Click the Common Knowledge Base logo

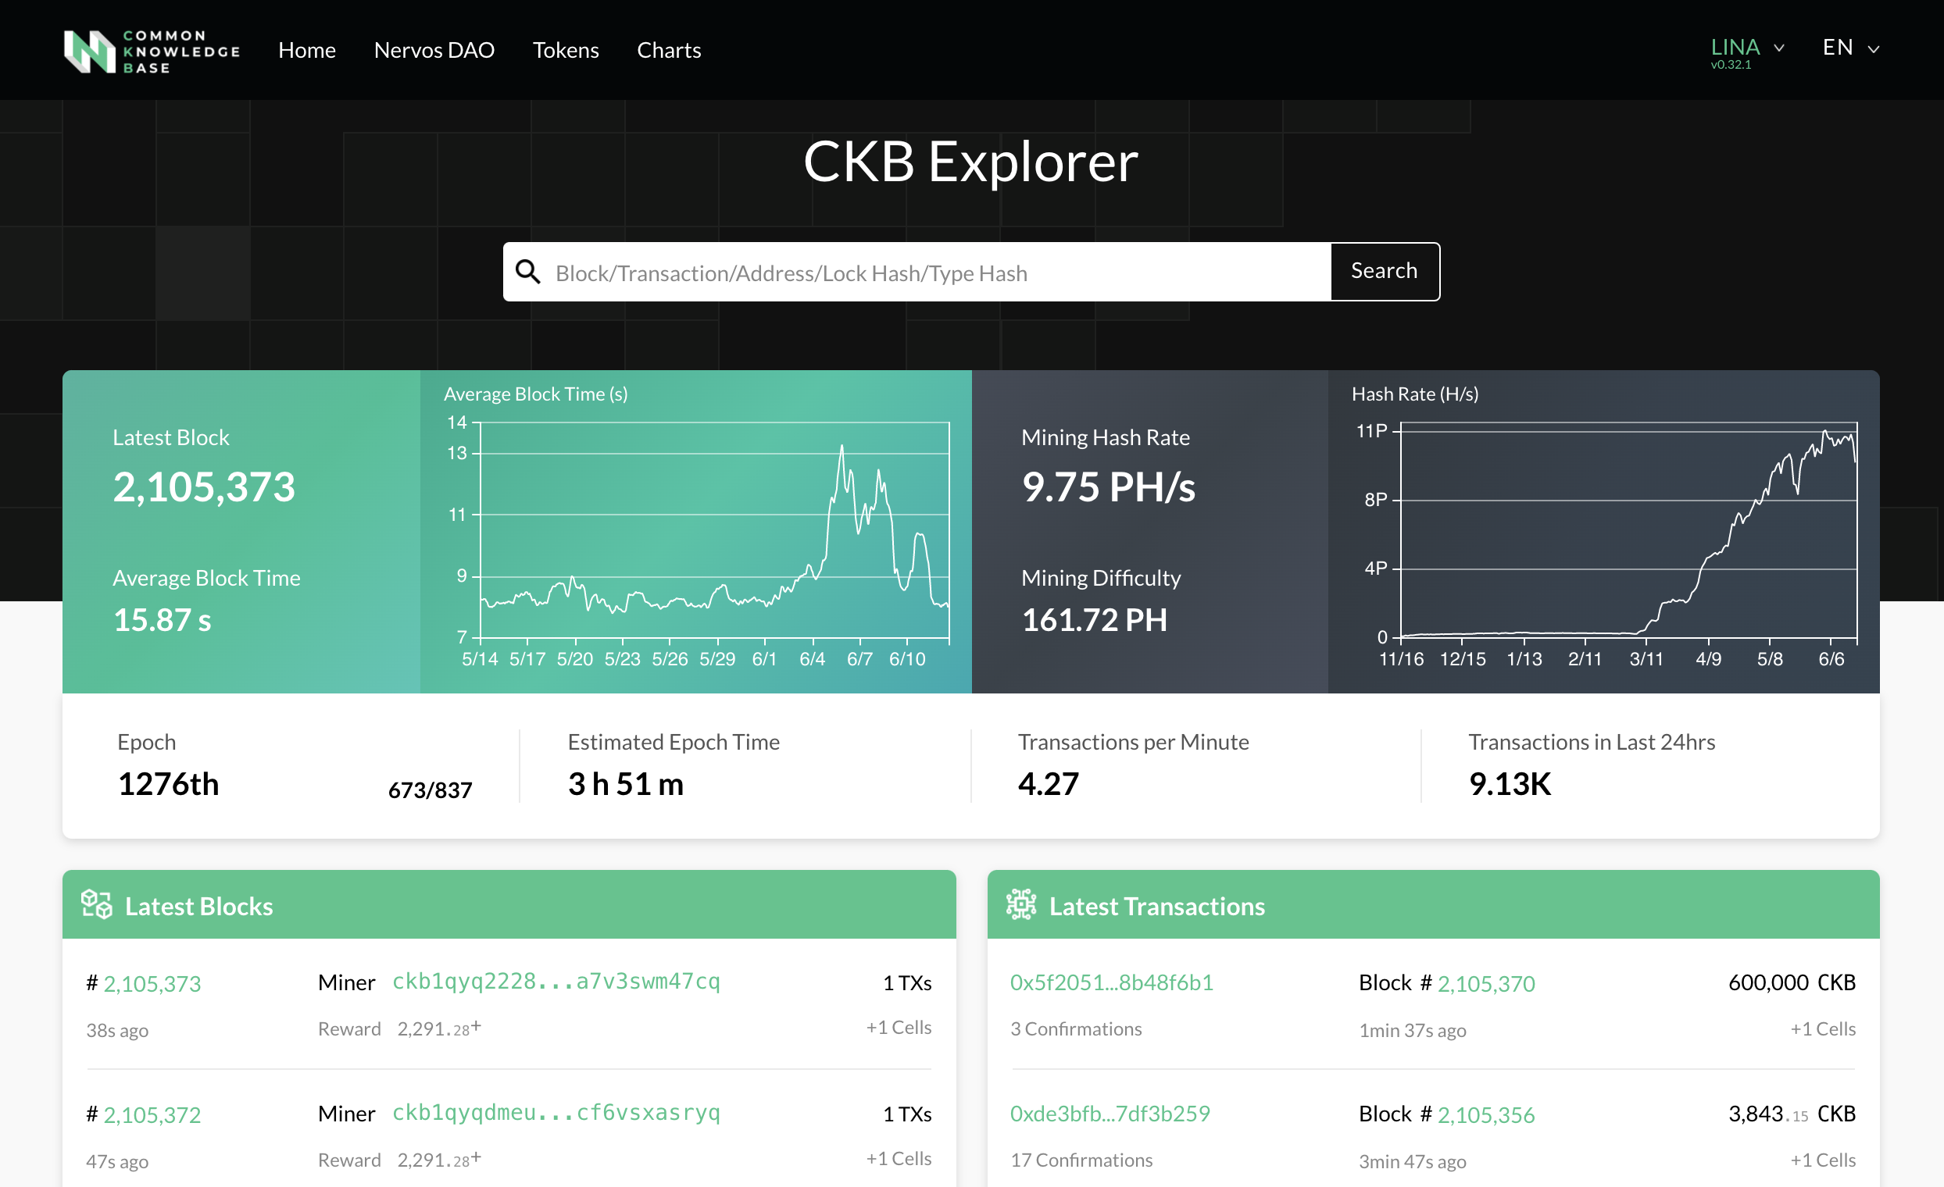(x=152, y=52)
